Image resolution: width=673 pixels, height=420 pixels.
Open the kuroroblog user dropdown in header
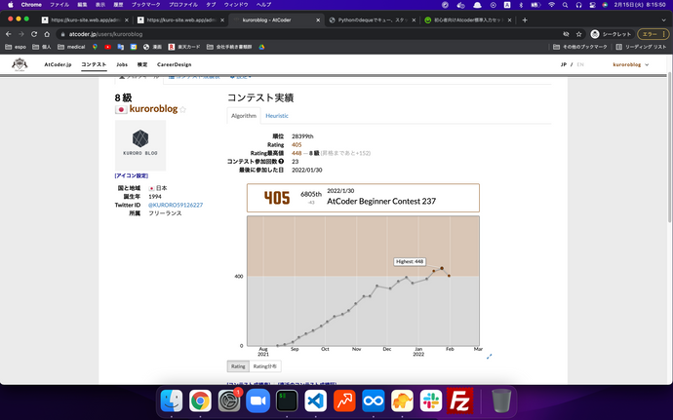coord(630,64)
